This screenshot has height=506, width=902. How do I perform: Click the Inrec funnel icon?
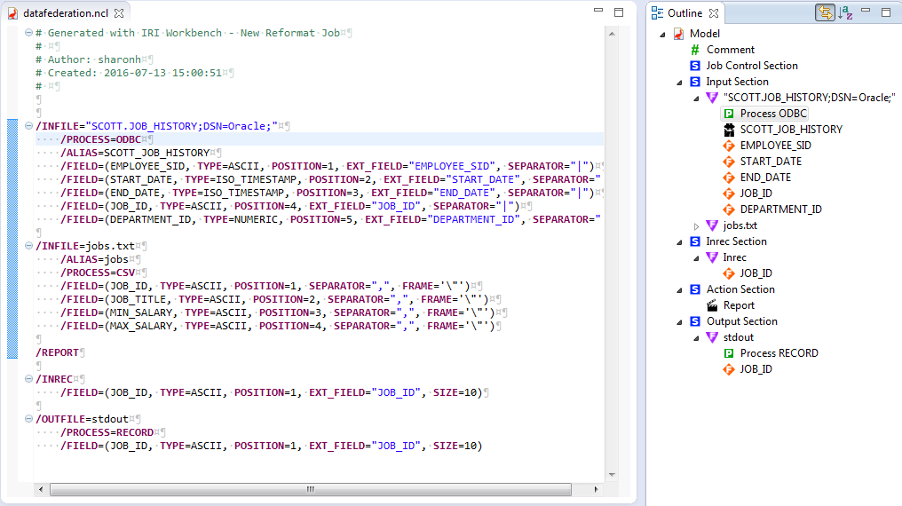click(x=712, y=257)
